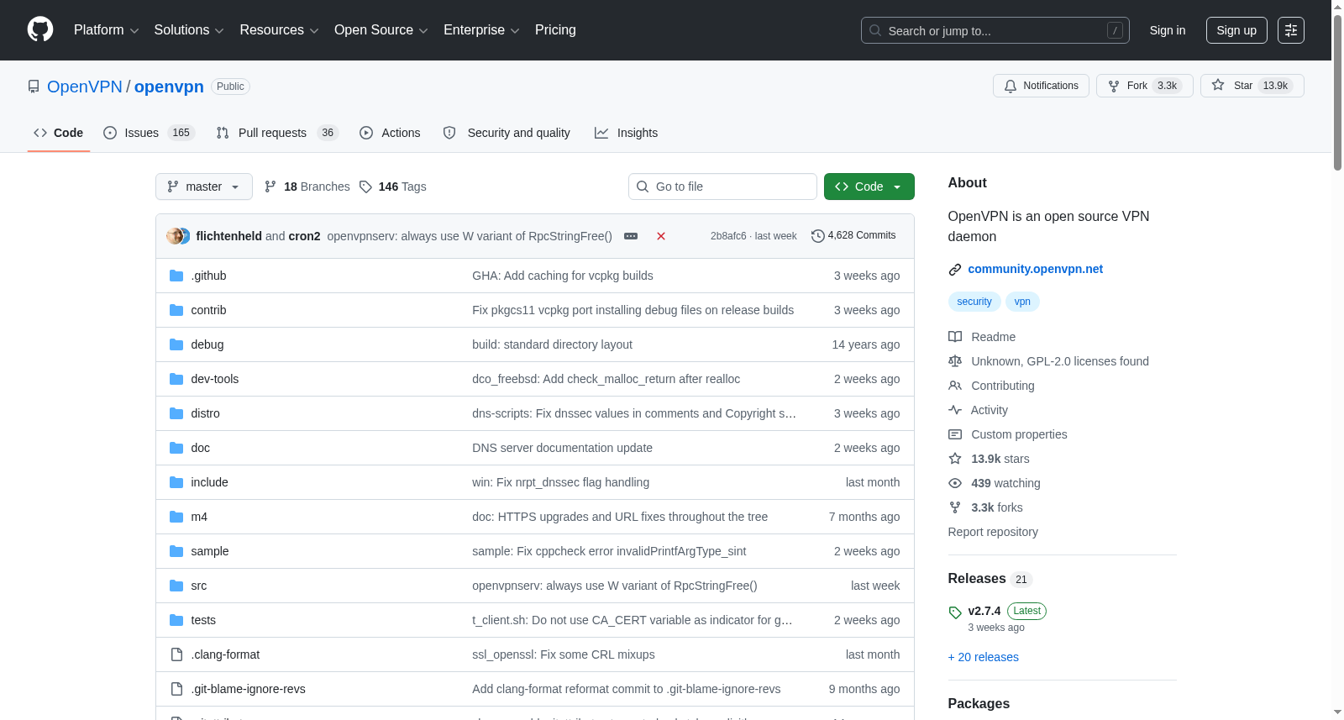Open the Insights tab

[626, 133]
